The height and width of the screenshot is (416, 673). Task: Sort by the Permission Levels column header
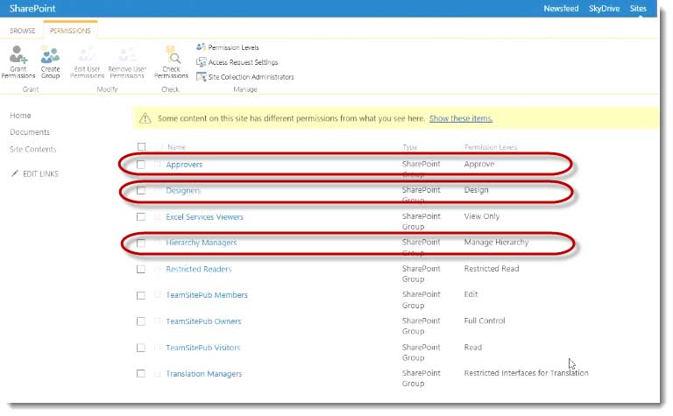[491, 147]
